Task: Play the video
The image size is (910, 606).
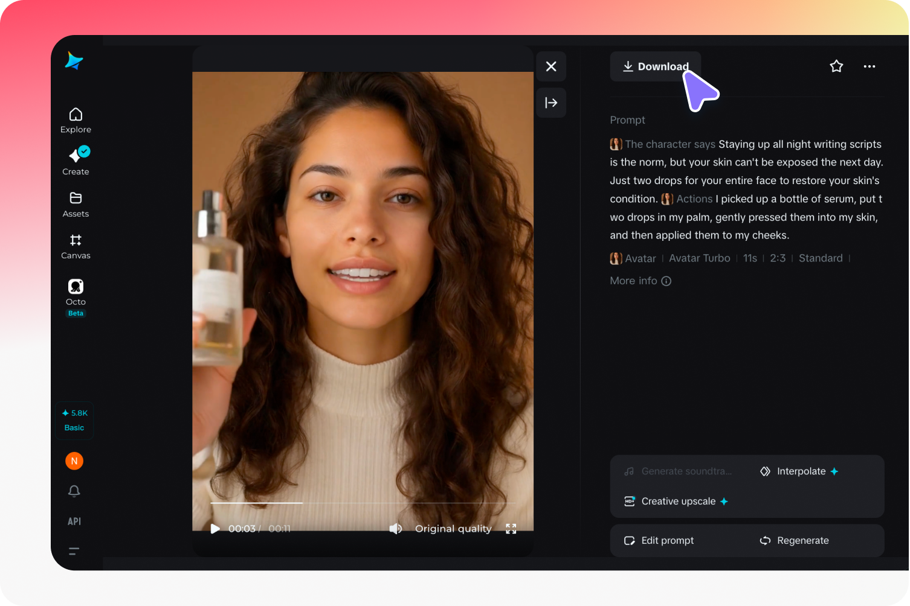Action: point(215,529)
